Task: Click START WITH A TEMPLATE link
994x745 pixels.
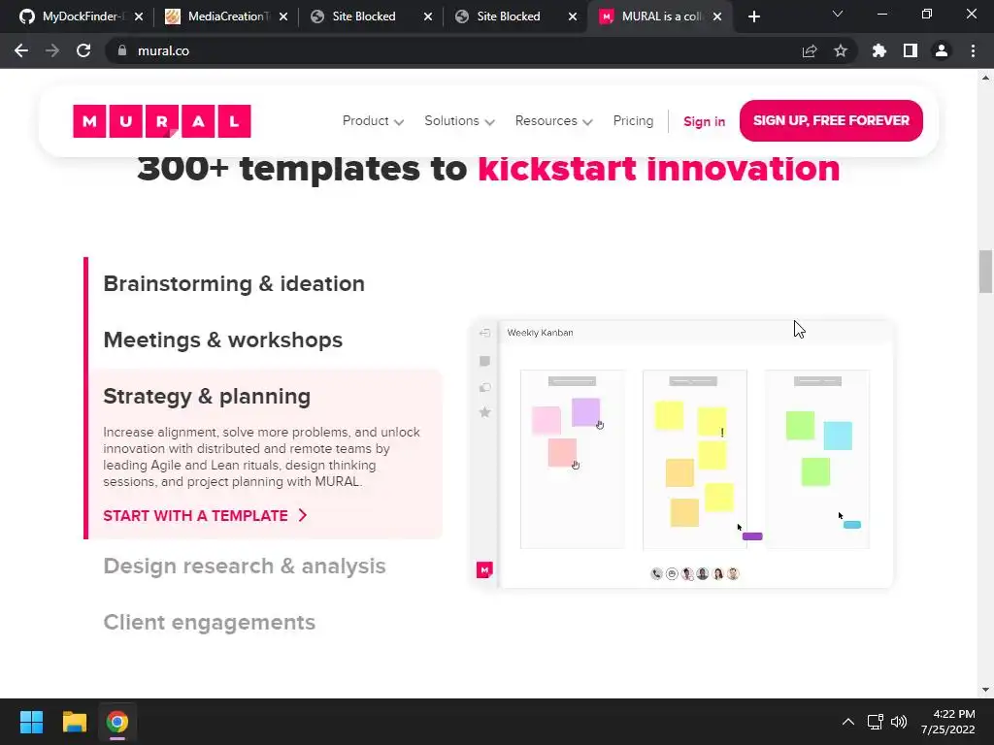Action: [205, 516]
